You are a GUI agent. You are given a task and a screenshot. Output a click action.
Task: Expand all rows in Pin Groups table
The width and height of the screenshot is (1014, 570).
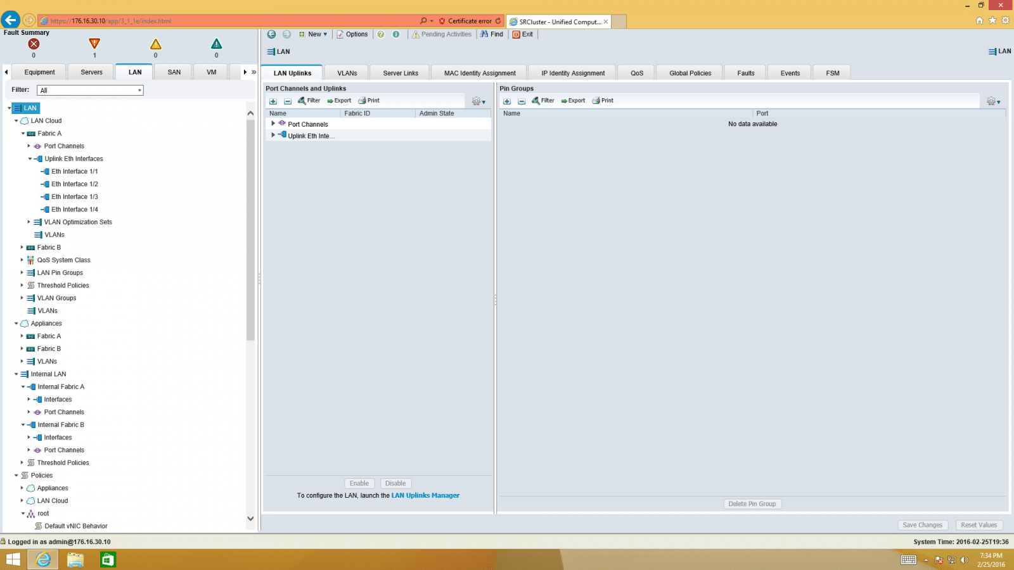pyautogui.click(x=507, y=101)
